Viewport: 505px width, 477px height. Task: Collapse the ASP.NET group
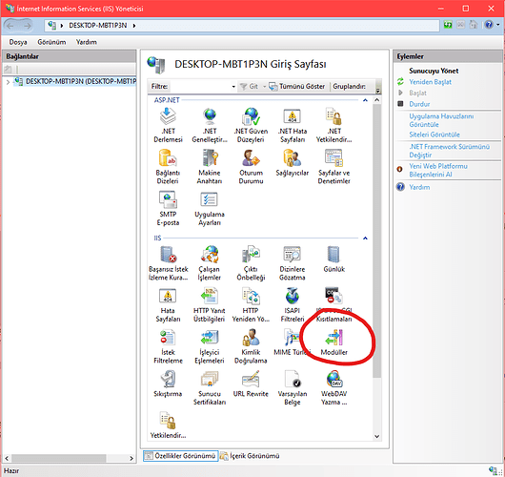coord(365,100)
